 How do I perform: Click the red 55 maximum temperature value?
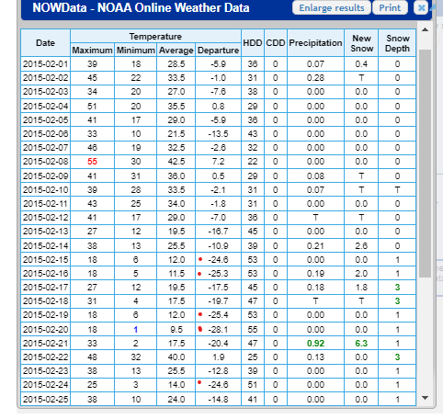coord(92,162)
